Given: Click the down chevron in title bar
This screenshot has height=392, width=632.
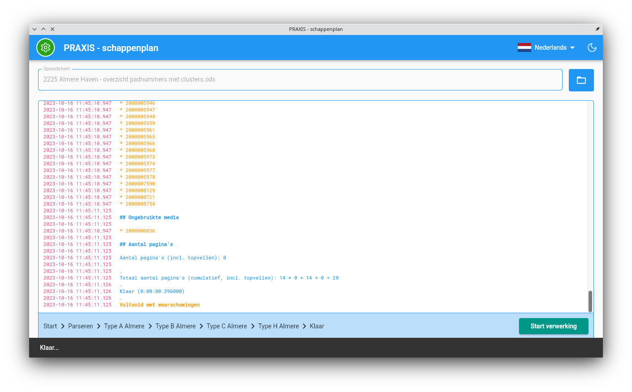Looking at the screenshot, I should click(35, 29).
